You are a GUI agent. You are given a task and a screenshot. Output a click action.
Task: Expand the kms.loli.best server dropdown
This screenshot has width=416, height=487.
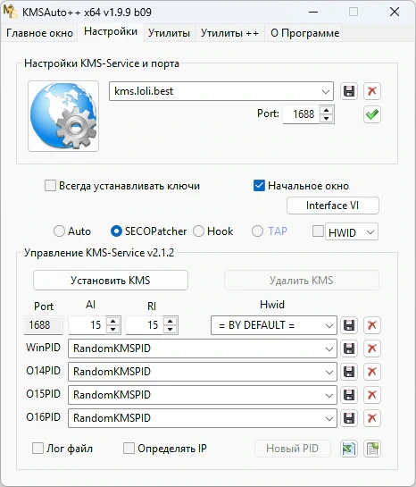[326, 92]
